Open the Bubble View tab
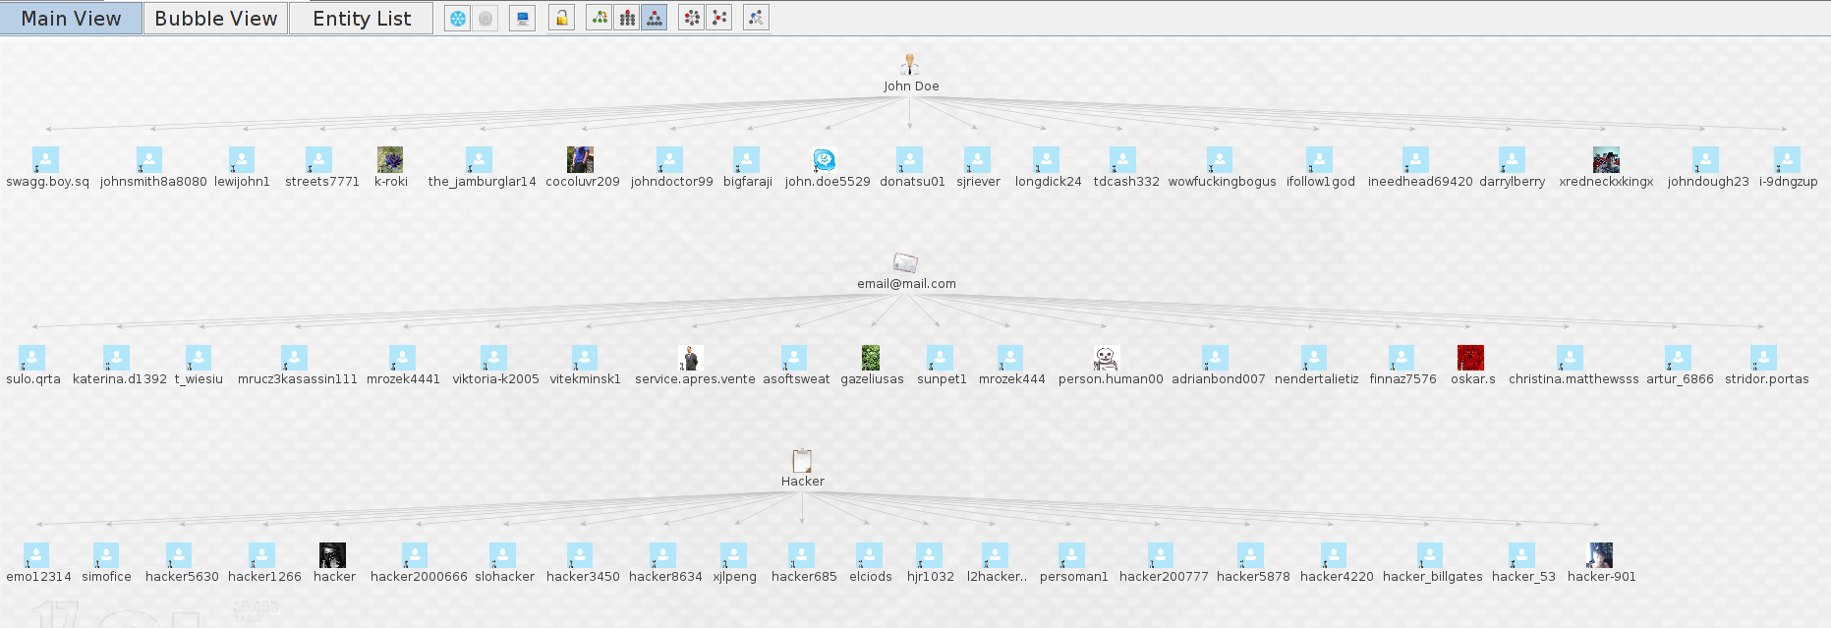Viewport: 1831px width, 628px height. (216, 19)
